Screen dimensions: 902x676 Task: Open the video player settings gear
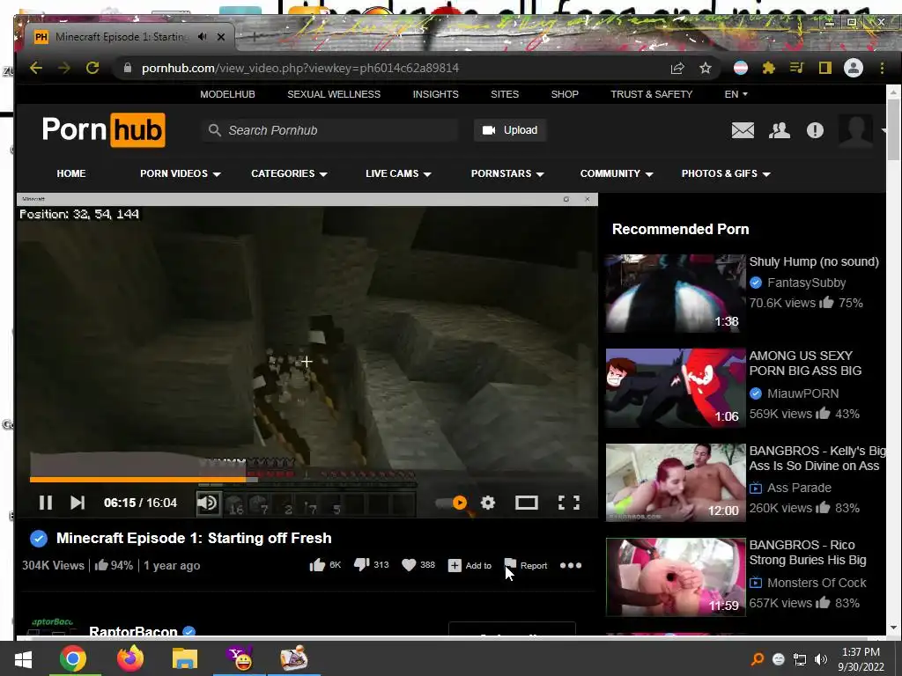488,503
